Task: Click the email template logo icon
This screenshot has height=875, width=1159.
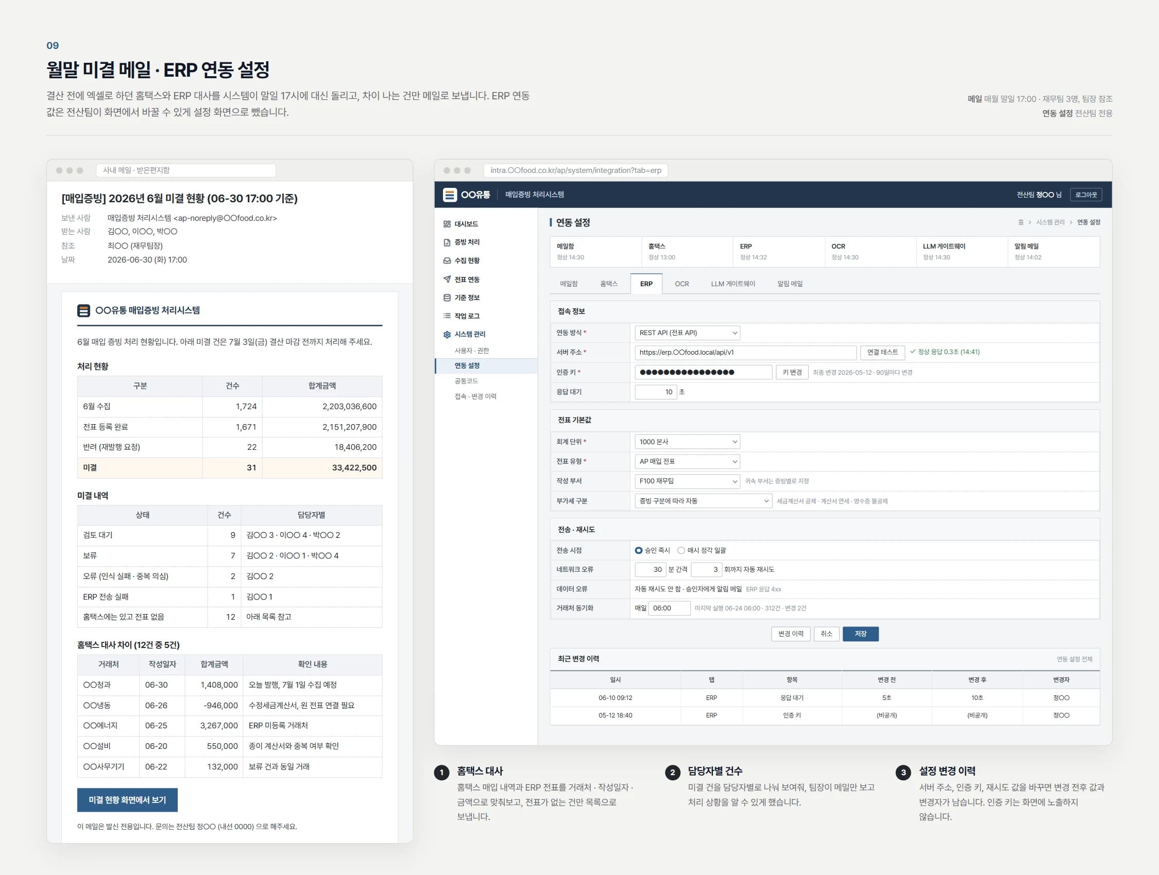Action: coord(83,310)
